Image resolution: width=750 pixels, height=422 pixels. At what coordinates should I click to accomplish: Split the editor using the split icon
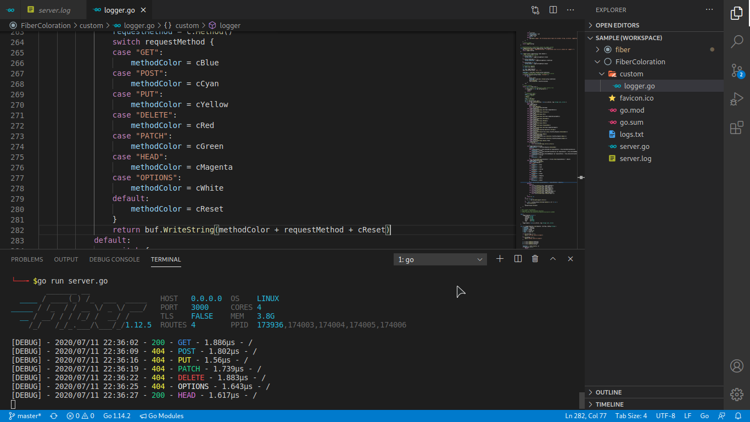[x=553, y=9]
